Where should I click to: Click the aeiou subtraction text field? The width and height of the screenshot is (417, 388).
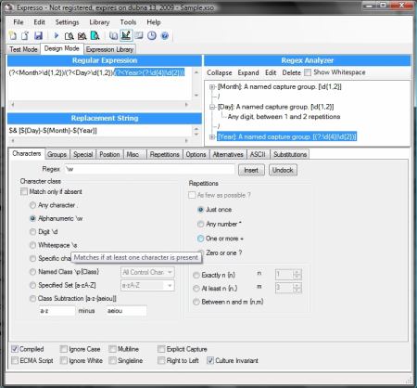click(x=126, y=311)
